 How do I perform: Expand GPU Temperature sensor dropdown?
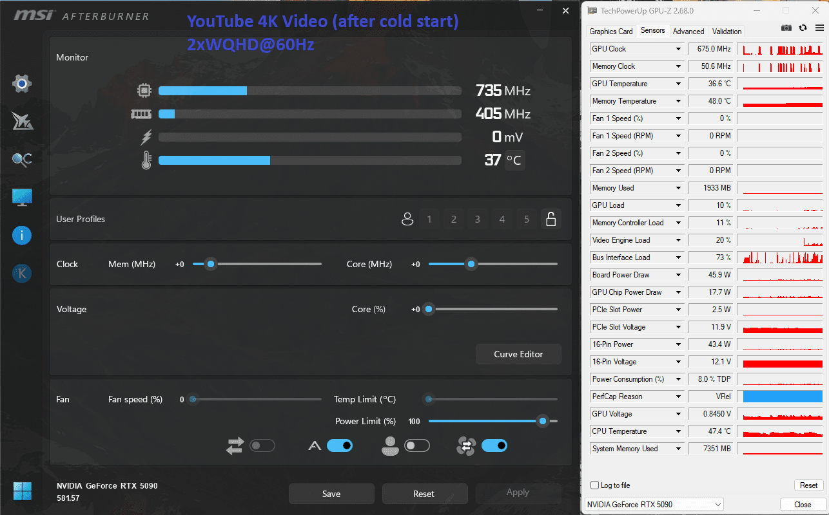tap(678, 84)
